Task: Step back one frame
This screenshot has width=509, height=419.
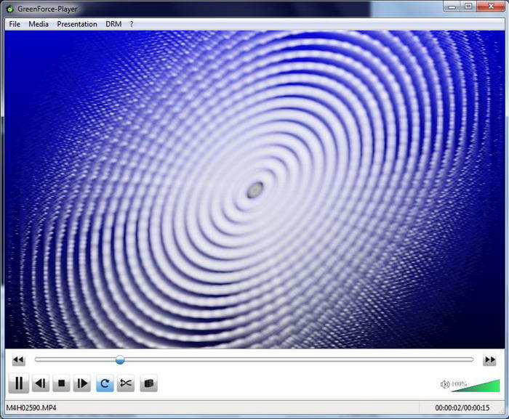Action: [x=41, y=383]
